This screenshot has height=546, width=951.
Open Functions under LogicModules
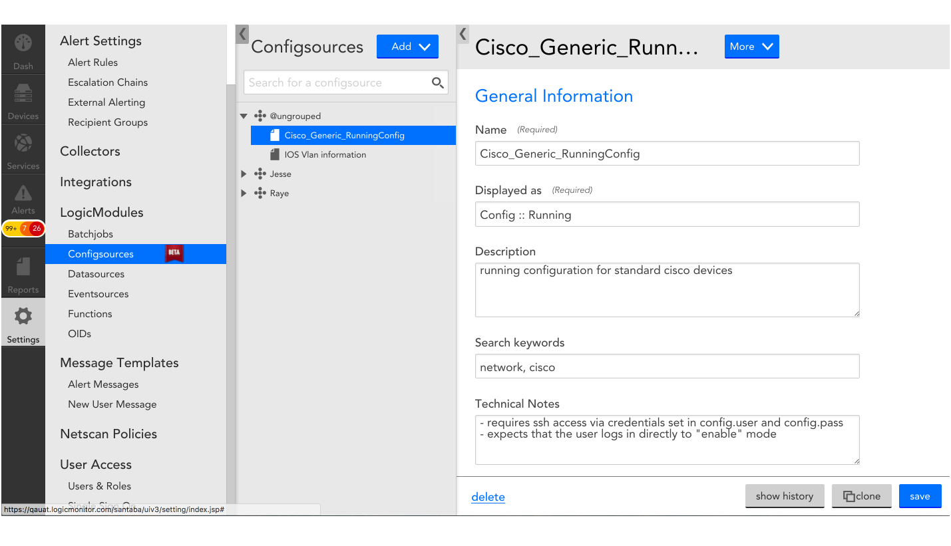[x=90, y=314]
